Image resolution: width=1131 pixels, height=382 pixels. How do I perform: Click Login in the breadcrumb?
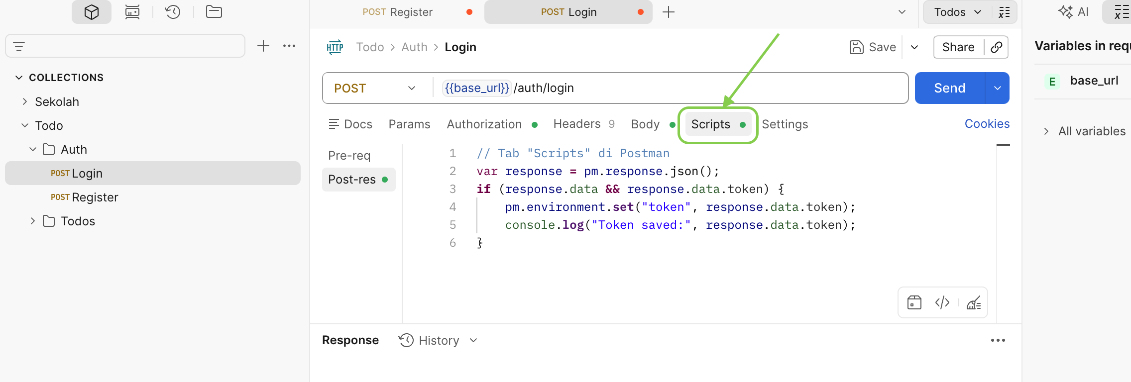tap(460, 47)
